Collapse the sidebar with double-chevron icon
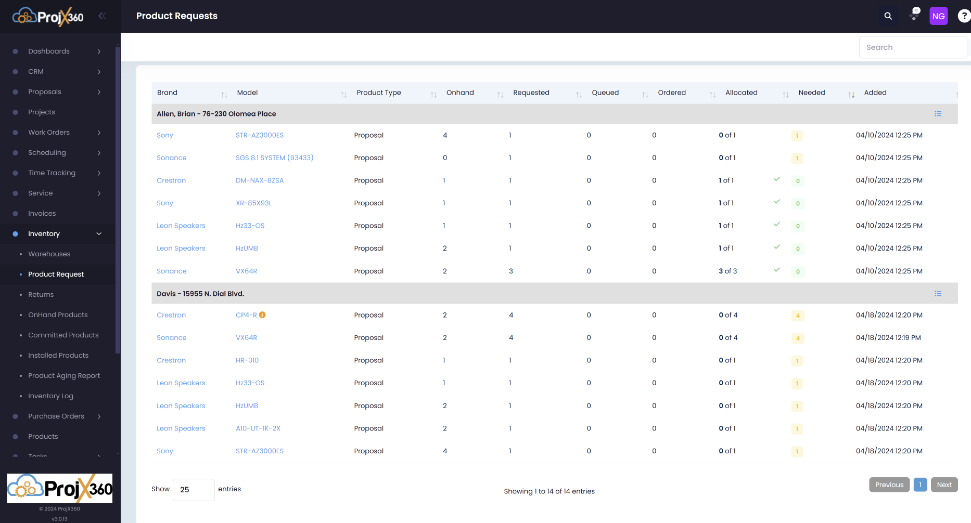The width and height of the screenshot is (971, 523). coord(102,16)
